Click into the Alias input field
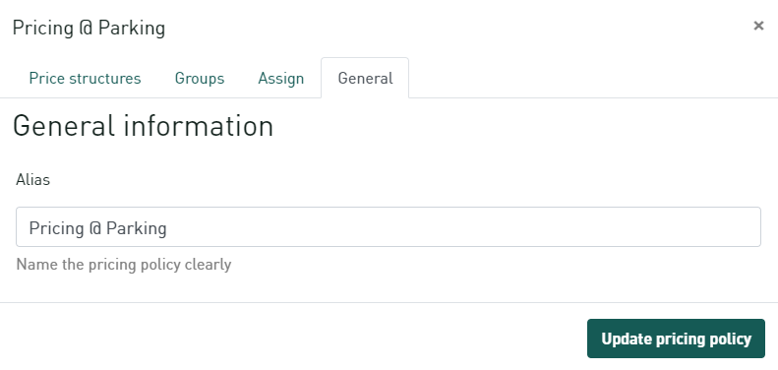 coord(388,227)
